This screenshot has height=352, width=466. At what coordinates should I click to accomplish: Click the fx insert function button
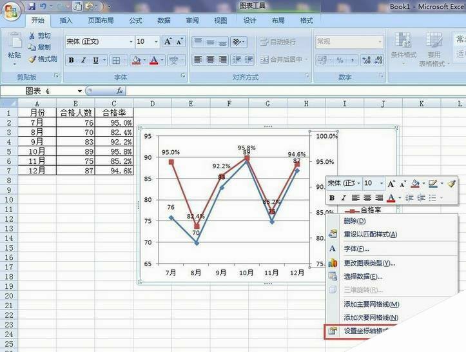click(x=119, y=91)
